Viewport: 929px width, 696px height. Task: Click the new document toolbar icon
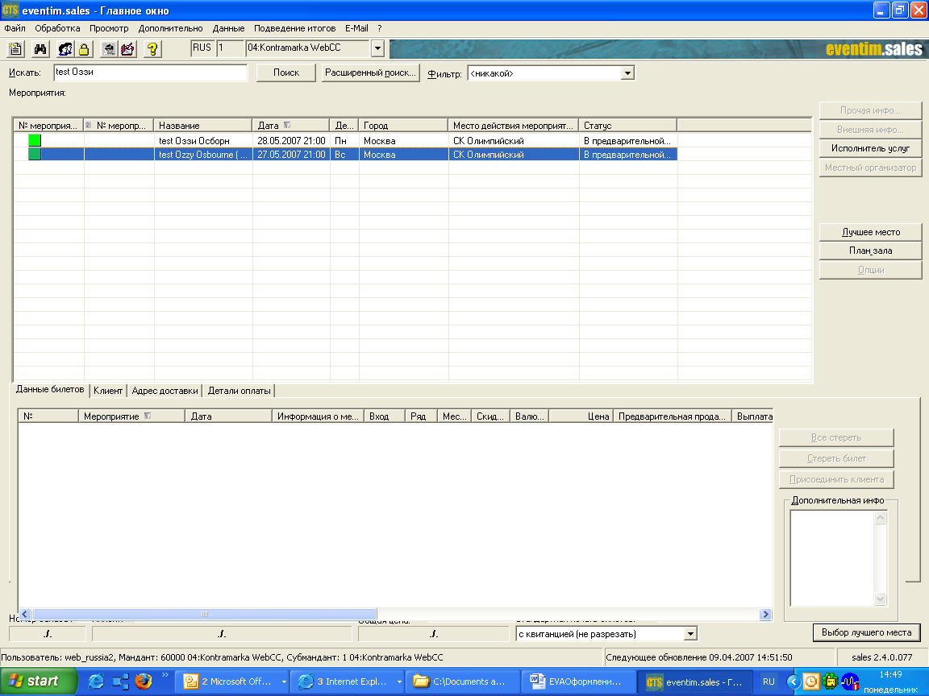pos(16,49)
